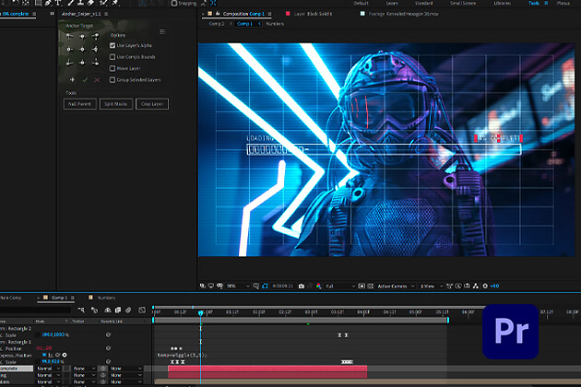Click the Split Masks button
This screenshot has height=387, width=581.
coord(115,104)
